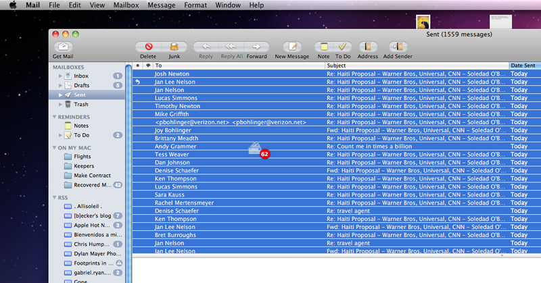Screen dimensions: 541x283
Task: Open the Message menu
Action: (x=162, y=5)
